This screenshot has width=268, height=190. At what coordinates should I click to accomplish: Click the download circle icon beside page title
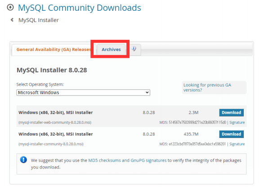click(x=10, y=7)
